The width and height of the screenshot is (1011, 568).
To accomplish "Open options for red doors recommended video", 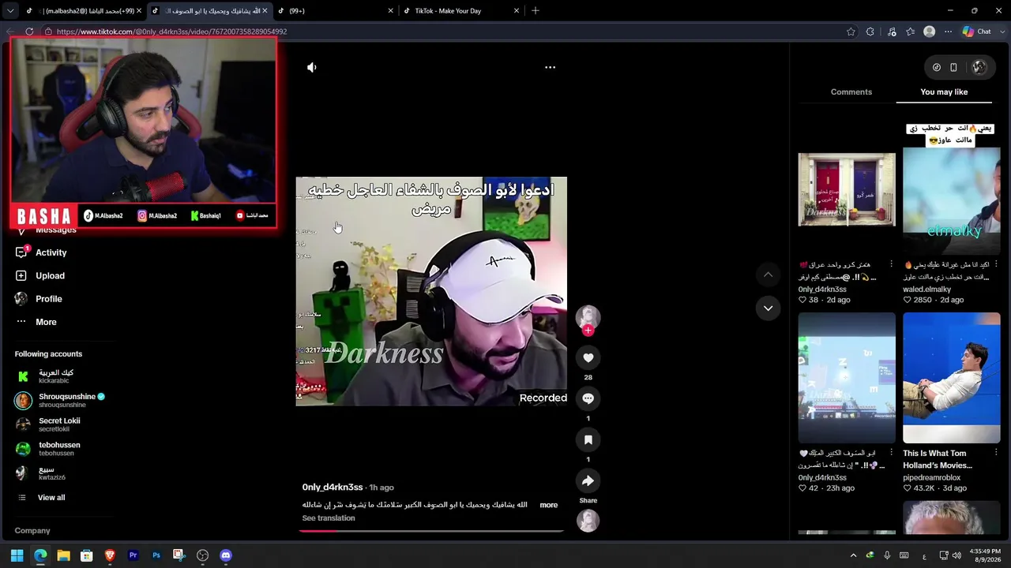I will tap(891, 264).
